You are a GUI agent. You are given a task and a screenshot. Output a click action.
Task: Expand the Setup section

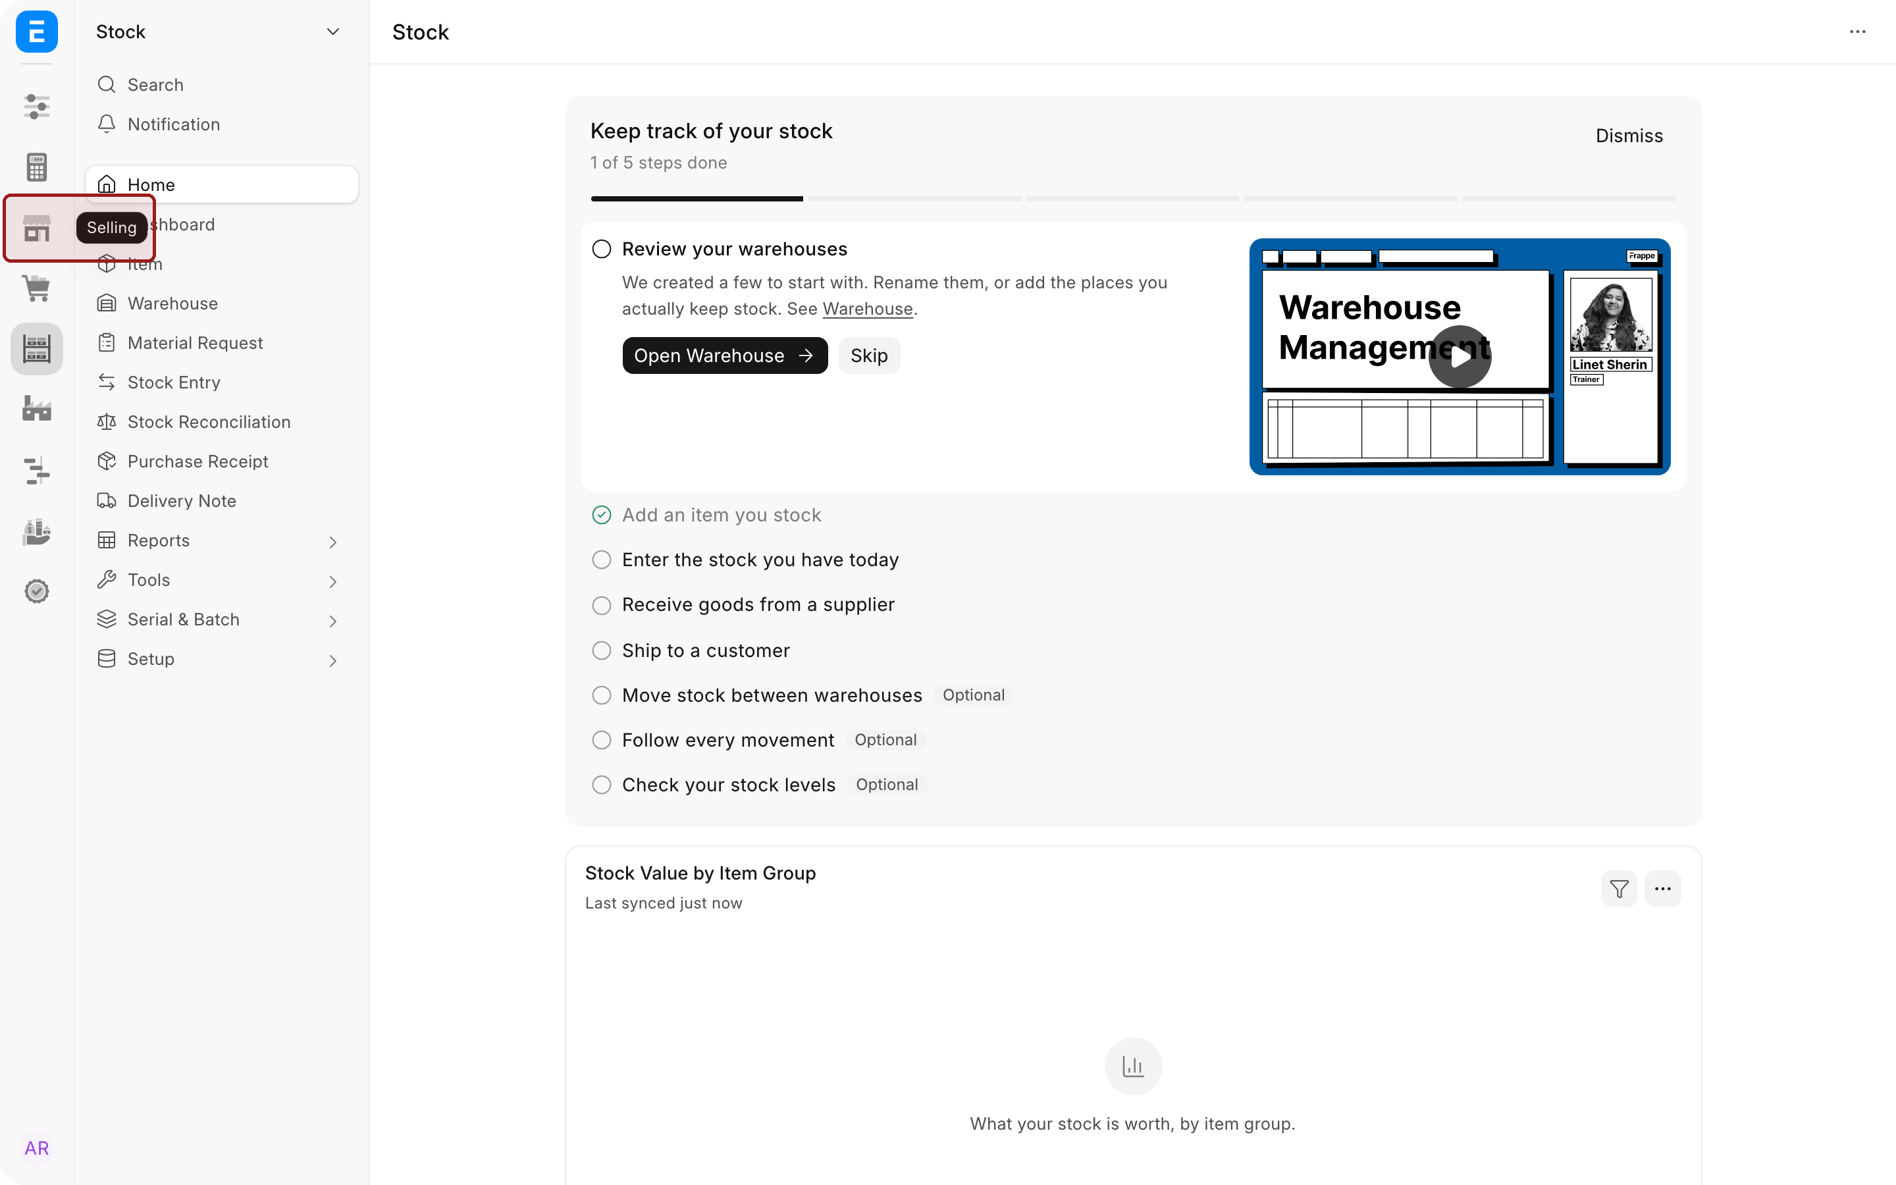point(333,660)
